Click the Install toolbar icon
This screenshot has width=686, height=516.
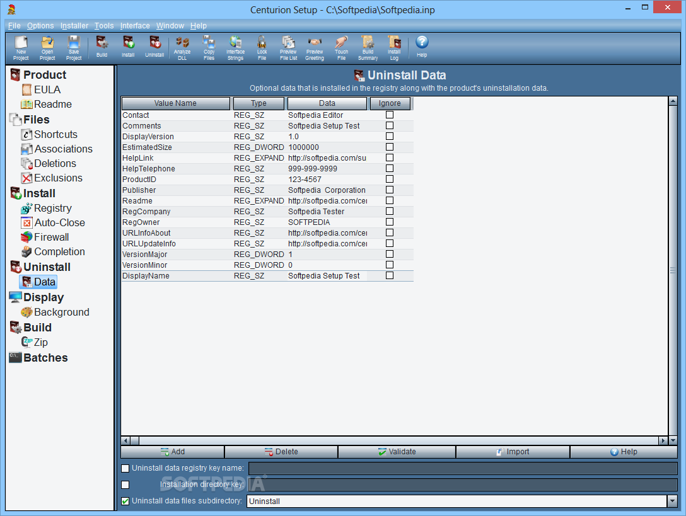click(128, 47)
